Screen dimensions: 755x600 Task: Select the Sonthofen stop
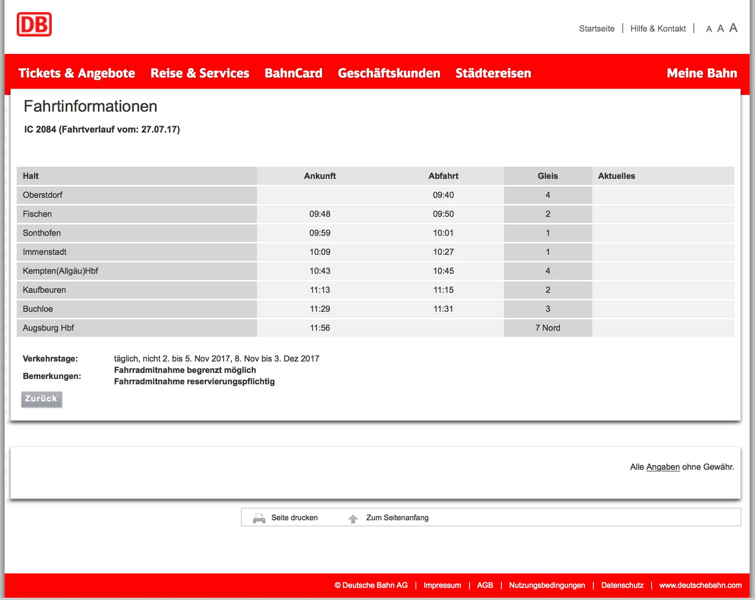[x=42, y=233]
